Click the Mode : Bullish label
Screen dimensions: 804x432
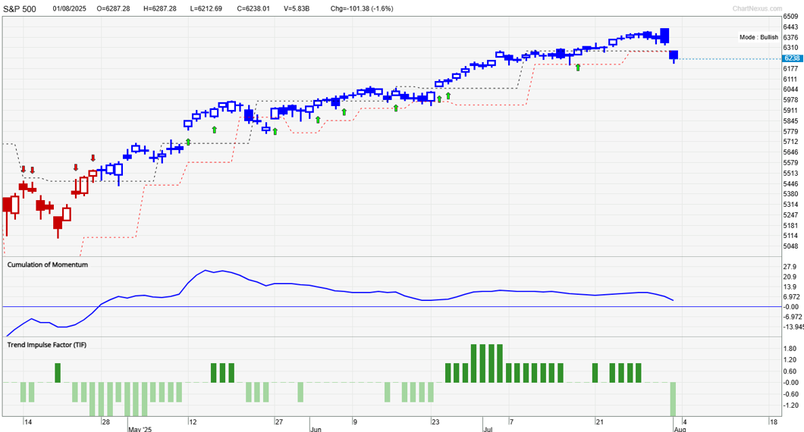758,37
